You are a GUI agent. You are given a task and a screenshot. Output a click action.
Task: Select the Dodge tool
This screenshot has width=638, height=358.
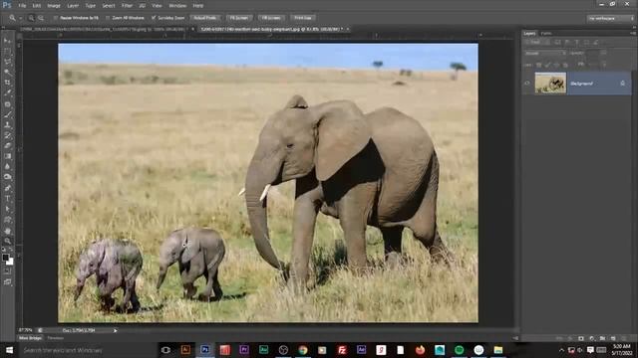7,177
